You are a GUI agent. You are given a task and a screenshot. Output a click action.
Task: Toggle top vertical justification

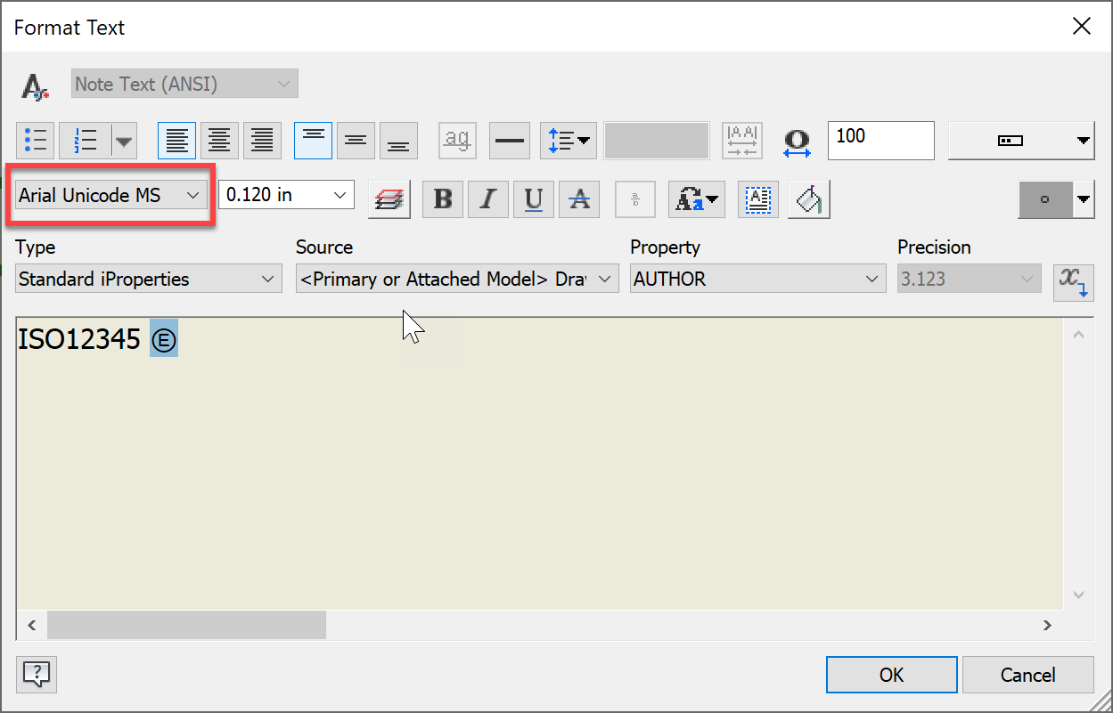pyautogui.click(x=313, y=141)
